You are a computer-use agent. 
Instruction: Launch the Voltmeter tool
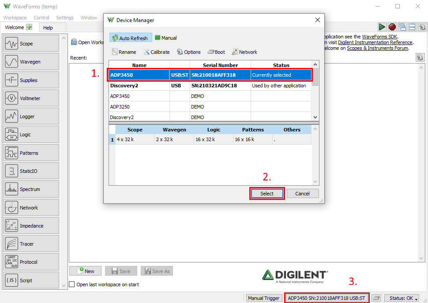(31, 98)
